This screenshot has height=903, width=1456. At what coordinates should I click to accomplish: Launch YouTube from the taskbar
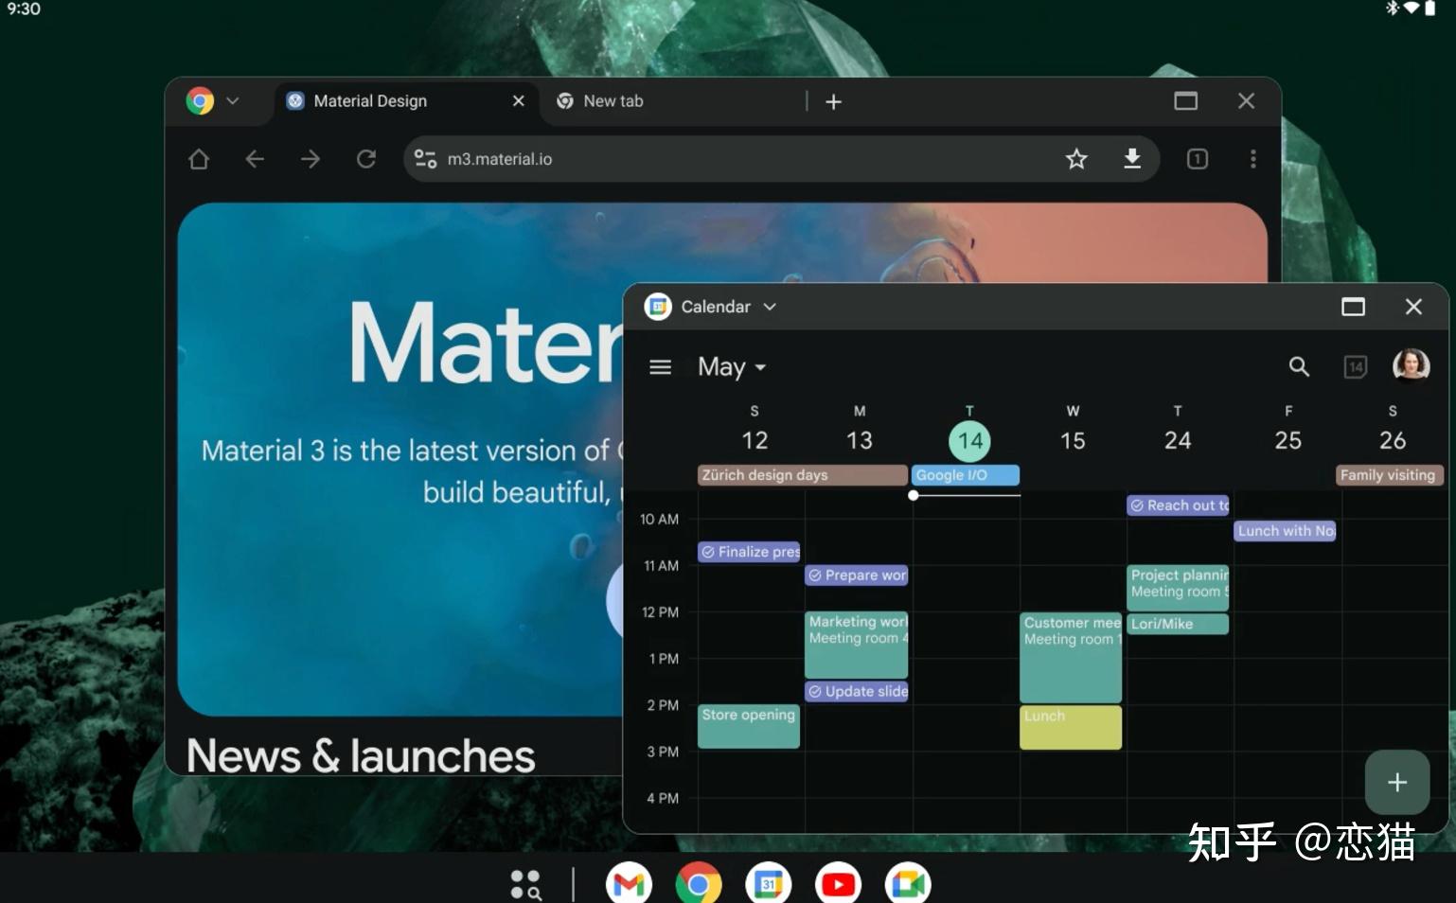tap(838, 884)
